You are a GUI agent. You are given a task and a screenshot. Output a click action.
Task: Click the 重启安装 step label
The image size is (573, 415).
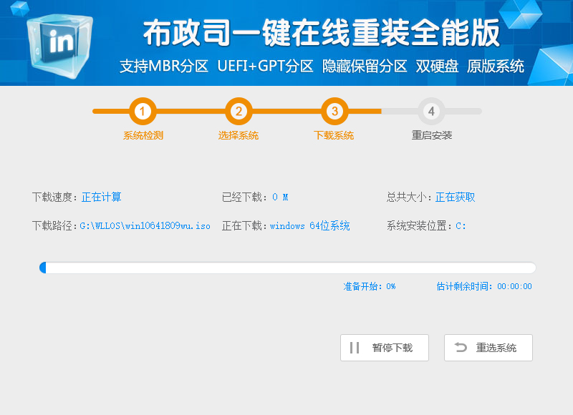(x=432, y=135)
